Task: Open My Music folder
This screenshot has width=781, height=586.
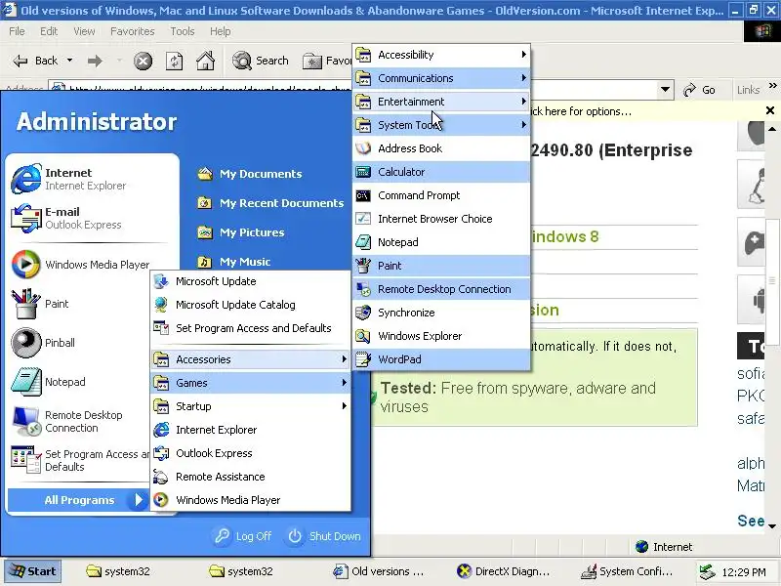Action: click(233, 262)
